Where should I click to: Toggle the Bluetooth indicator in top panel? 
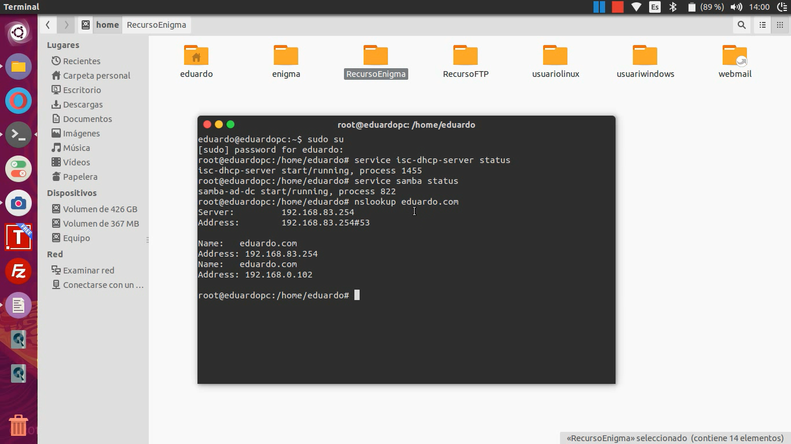coord(673,7)
